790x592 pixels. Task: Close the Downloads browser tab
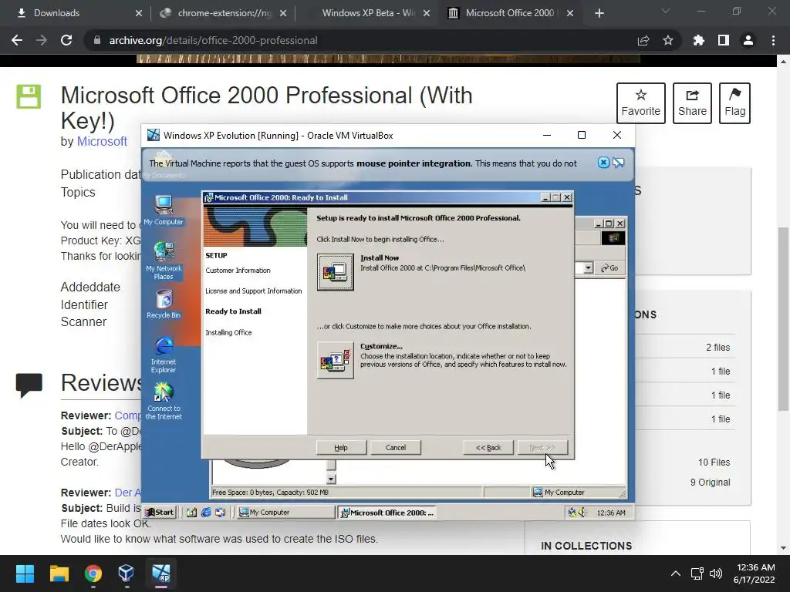coord(139,13)
